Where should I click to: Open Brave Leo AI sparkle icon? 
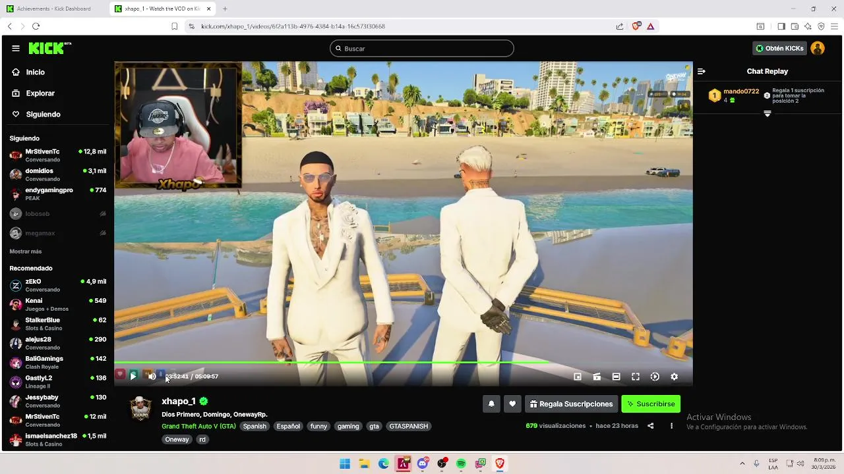808,26
